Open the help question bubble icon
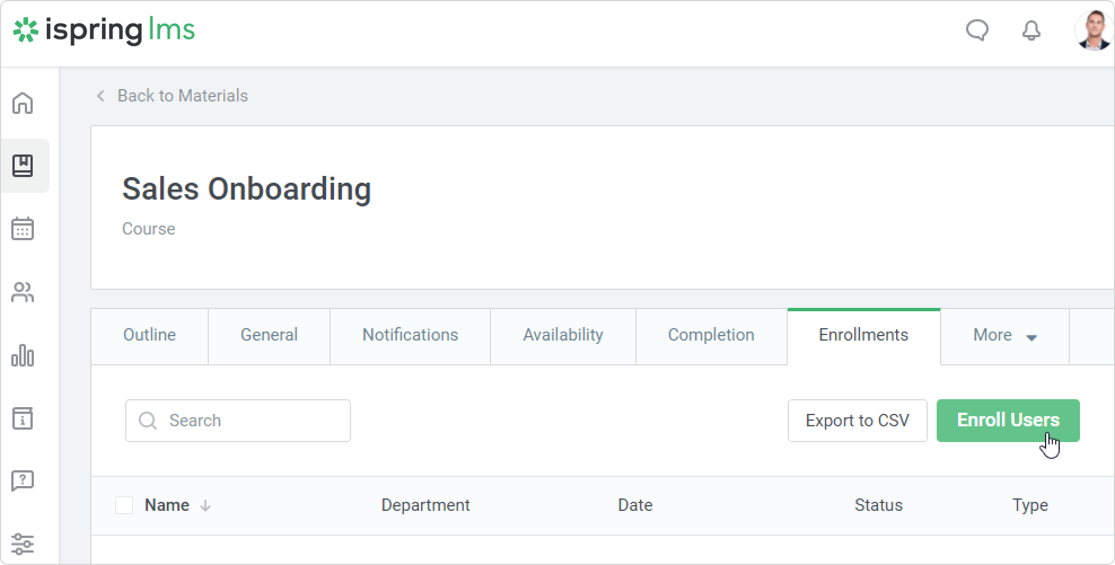Viewport: 1115px width, 565px height. tap(23, 481)
